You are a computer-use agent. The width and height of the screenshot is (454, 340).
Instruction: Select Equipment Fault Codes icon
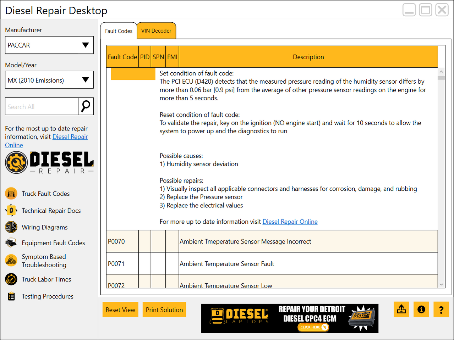pos(11,243)
